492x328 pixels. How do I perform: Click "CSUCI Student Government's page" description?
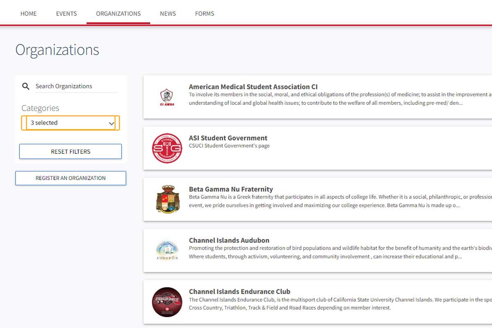tap(229, 146)
